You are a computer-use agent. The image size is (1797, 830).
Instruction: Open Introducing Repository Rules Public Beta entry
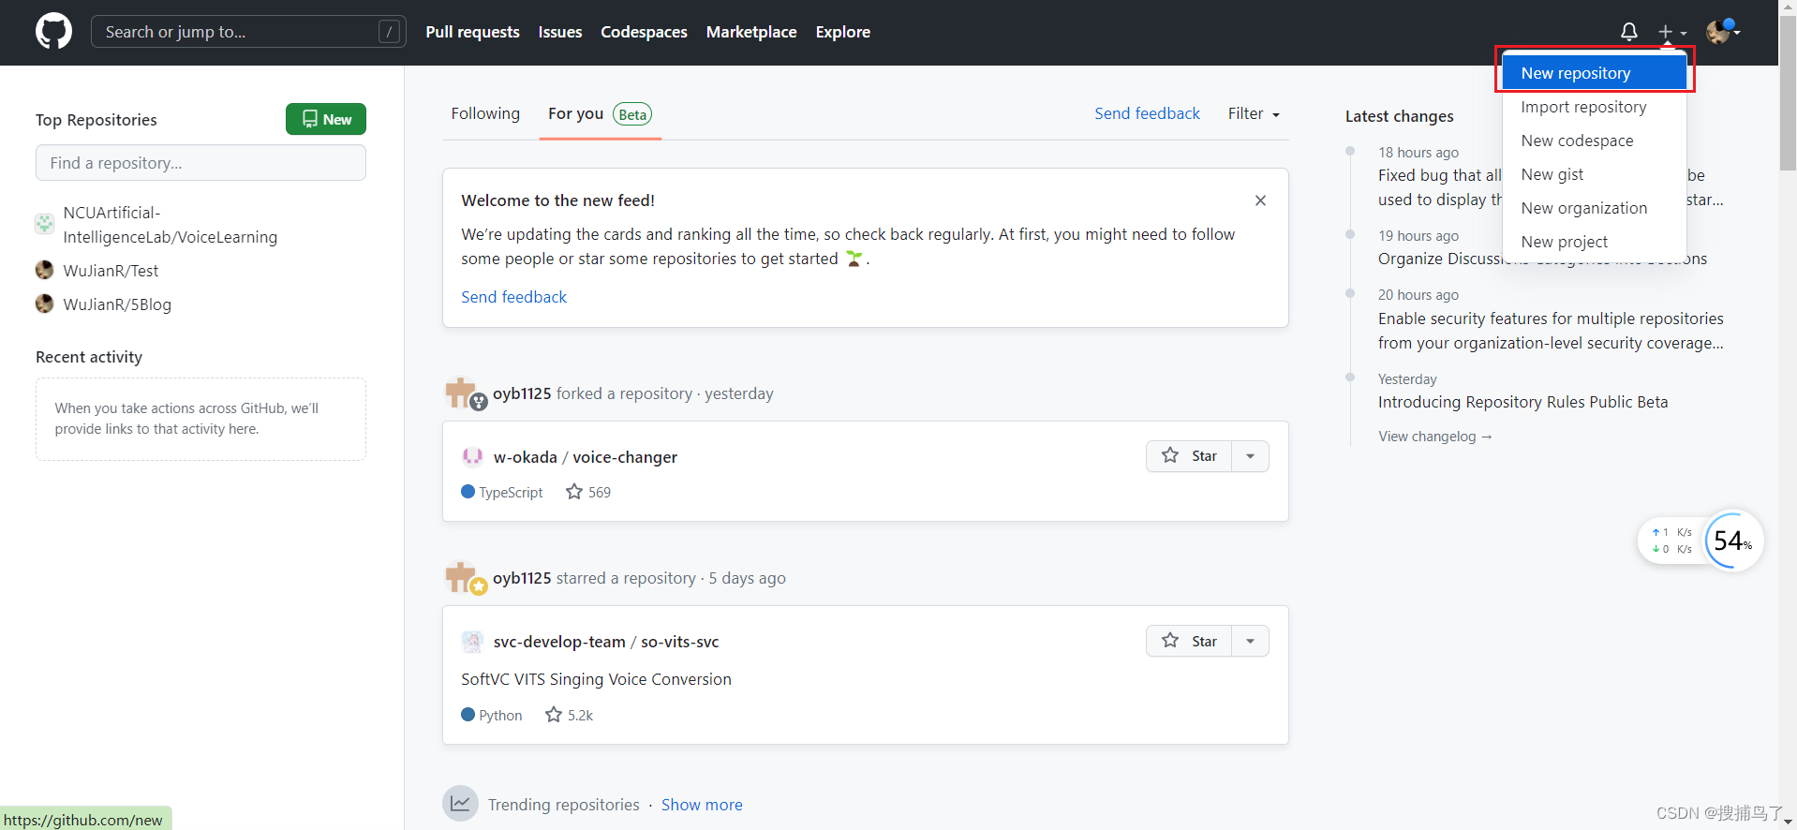coord(1522,402)
